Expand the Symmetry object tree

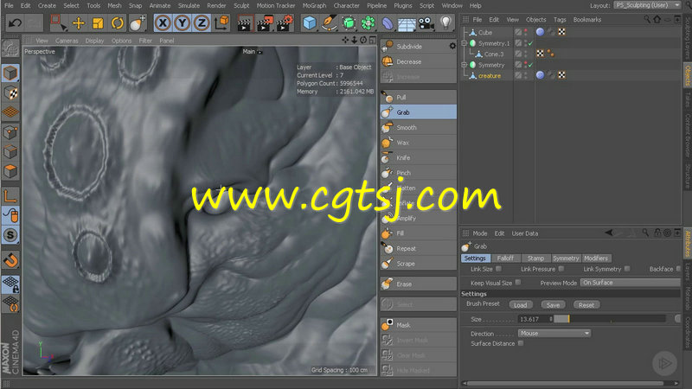(x=465, y=65)
